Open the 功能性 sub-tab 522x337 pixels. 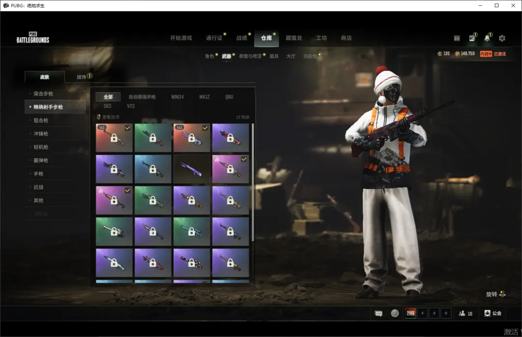tap(310, 56)
